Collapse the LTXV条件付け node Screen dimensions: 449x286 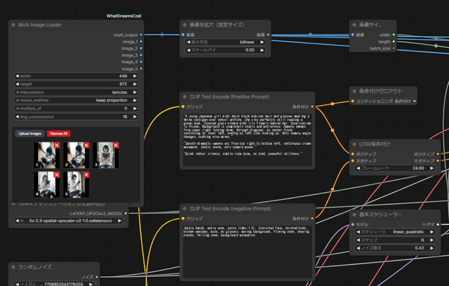point(354,144)
